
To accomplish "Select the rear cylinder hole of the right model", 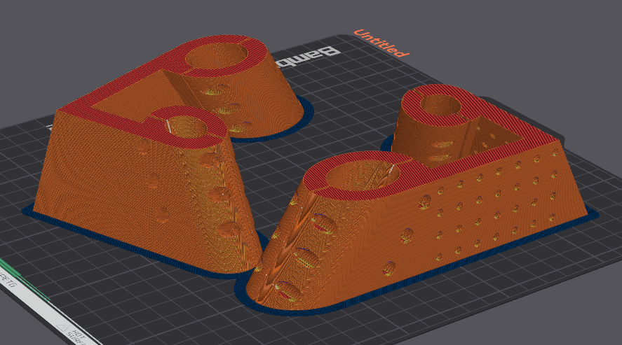I will click(439, 106).
